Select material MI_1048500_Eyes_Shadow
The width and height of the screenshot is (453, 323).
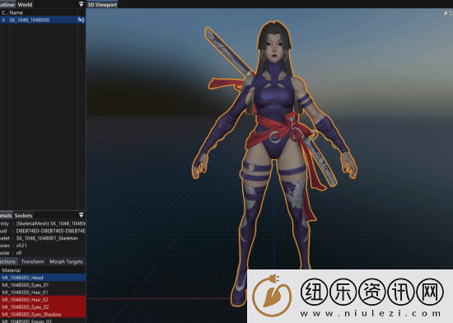pos(43,314)
